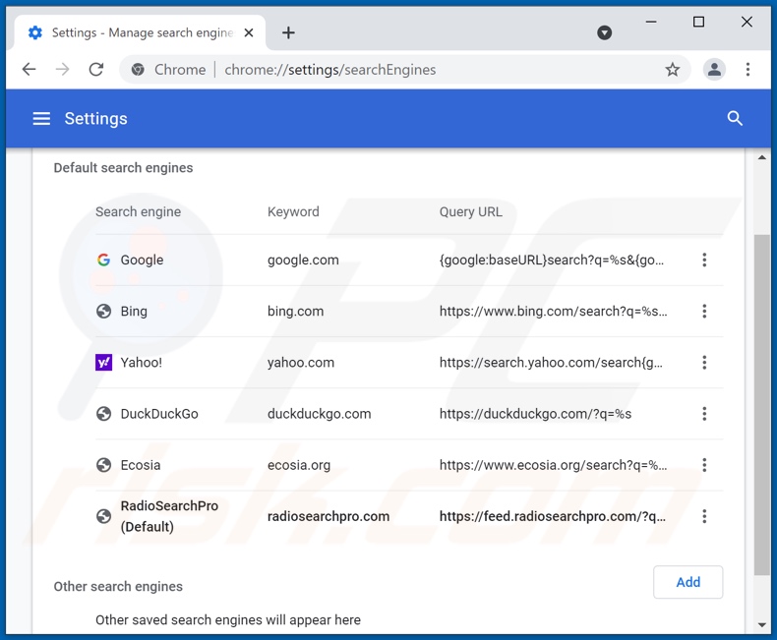This screenshot has width=777, height=640.
Task: Select the Bing search engine name
Action: 134,312
